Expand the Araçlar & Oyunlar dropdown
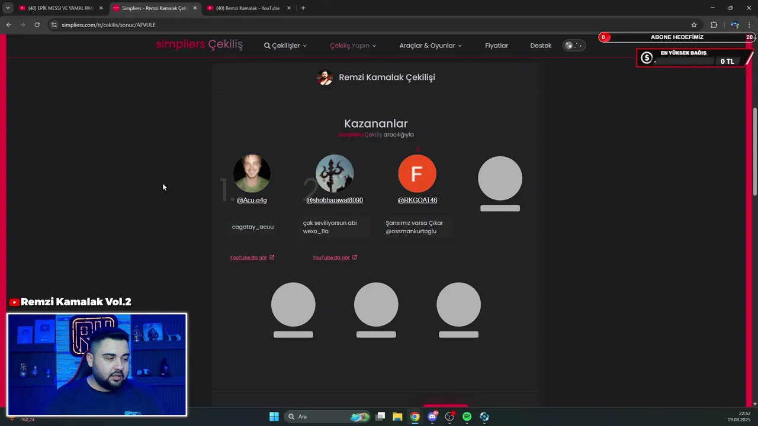Viewport: 758px width, 426px height. point(431,46)
